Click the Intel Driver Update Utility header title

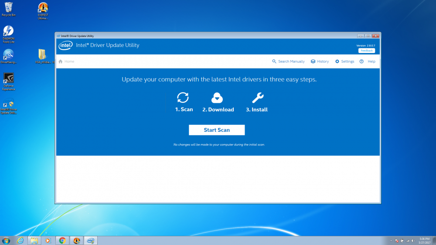click(108, 45)
